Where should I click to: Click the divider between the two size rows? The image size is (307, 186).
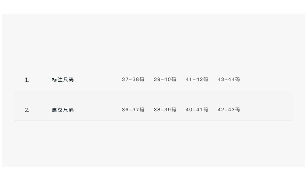click(x=153, y=90)
